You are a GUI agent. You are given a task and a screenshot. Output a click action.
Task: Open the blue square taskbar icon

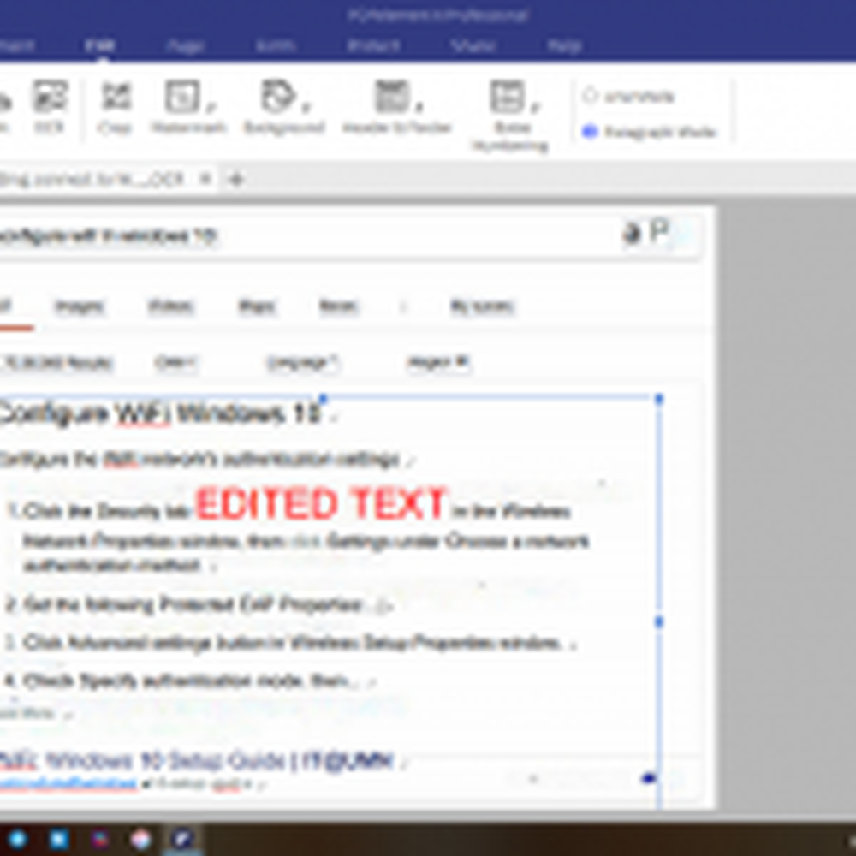coord(59,839)
